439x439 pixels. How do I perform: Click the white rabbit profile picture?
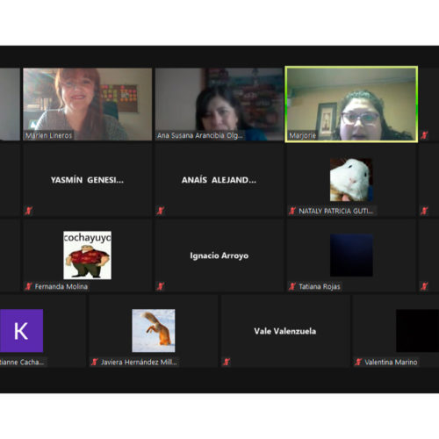351,180
